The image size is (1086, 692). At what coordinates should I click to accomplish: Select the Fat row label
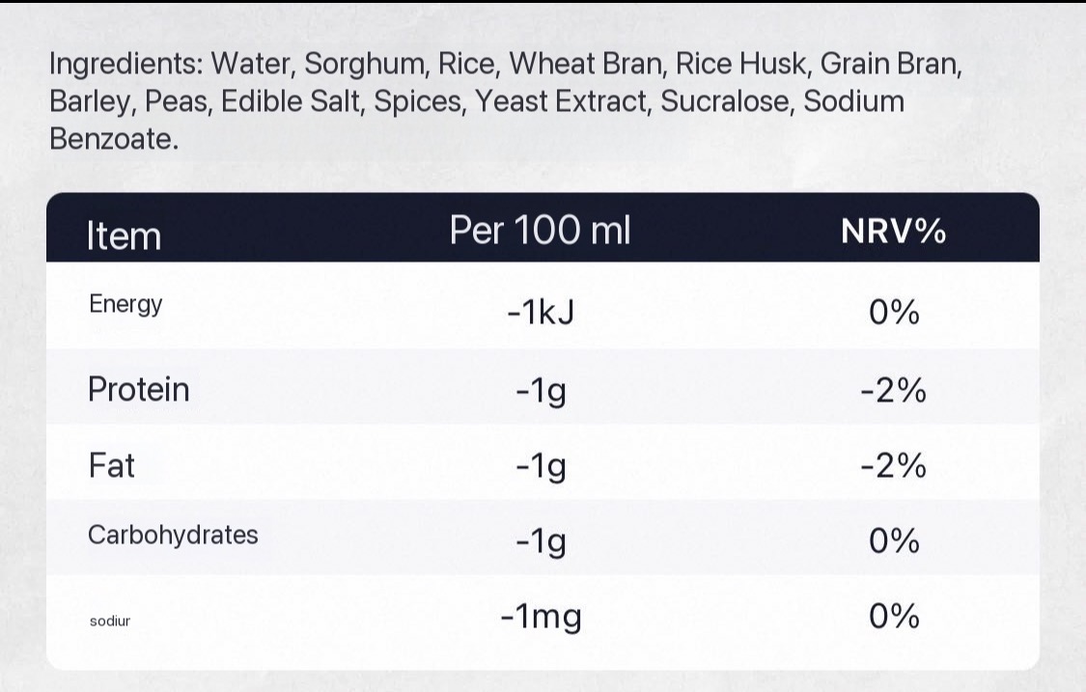[x=111, y=466]
